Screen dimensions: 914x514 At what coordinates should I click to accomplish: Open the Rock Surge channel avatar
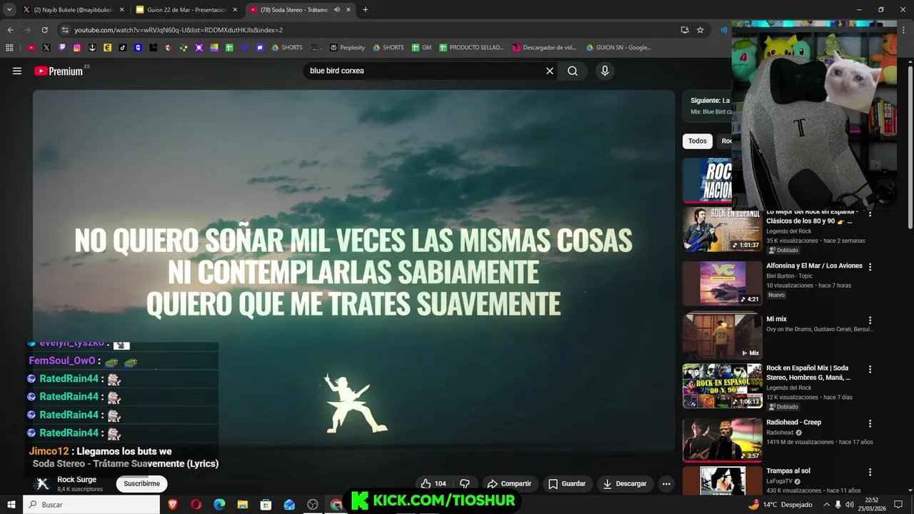pos(42,483)
